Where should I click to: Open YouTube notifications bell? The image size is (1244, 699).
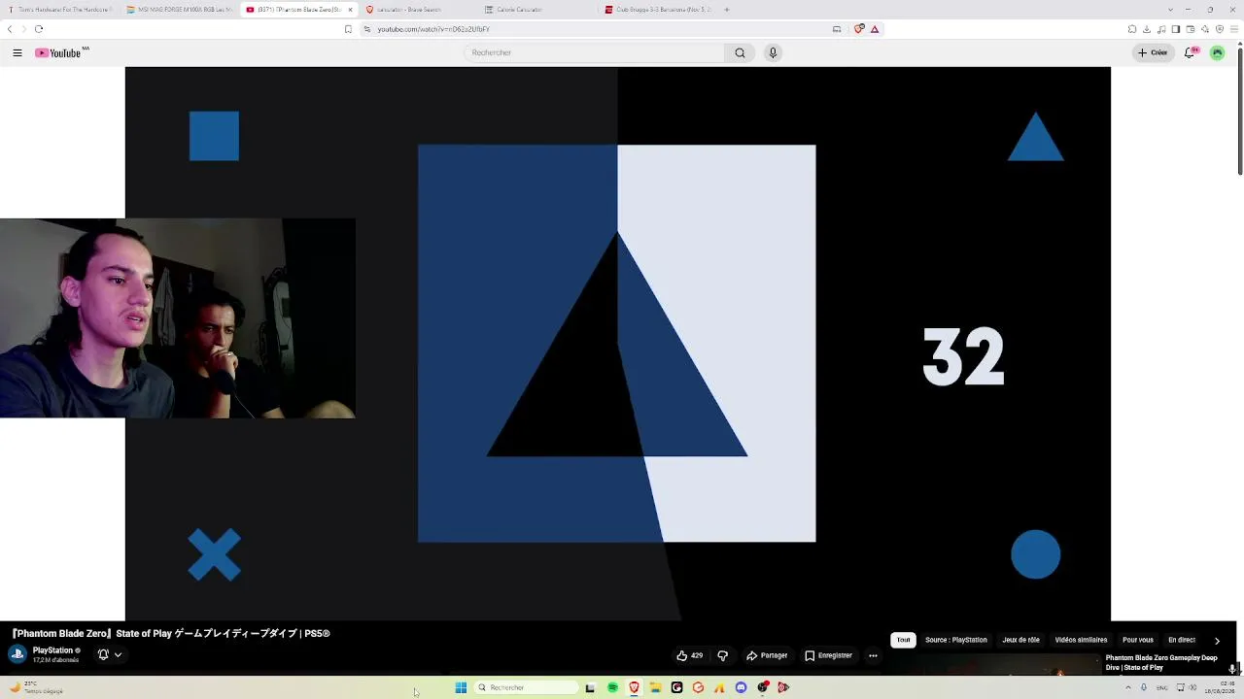point(1190,52)
